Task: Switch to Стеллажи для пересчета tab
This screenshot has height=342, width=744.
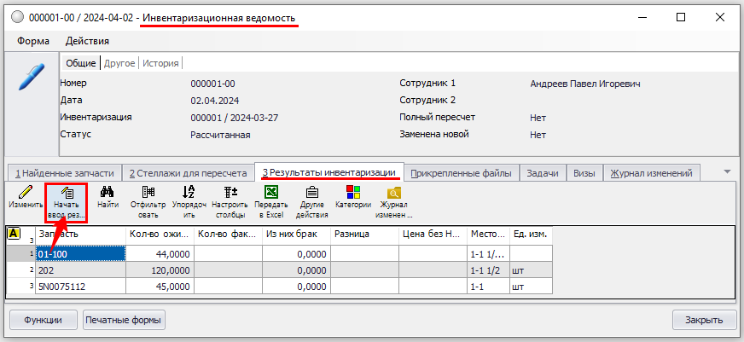Action: tap(188, 173)
